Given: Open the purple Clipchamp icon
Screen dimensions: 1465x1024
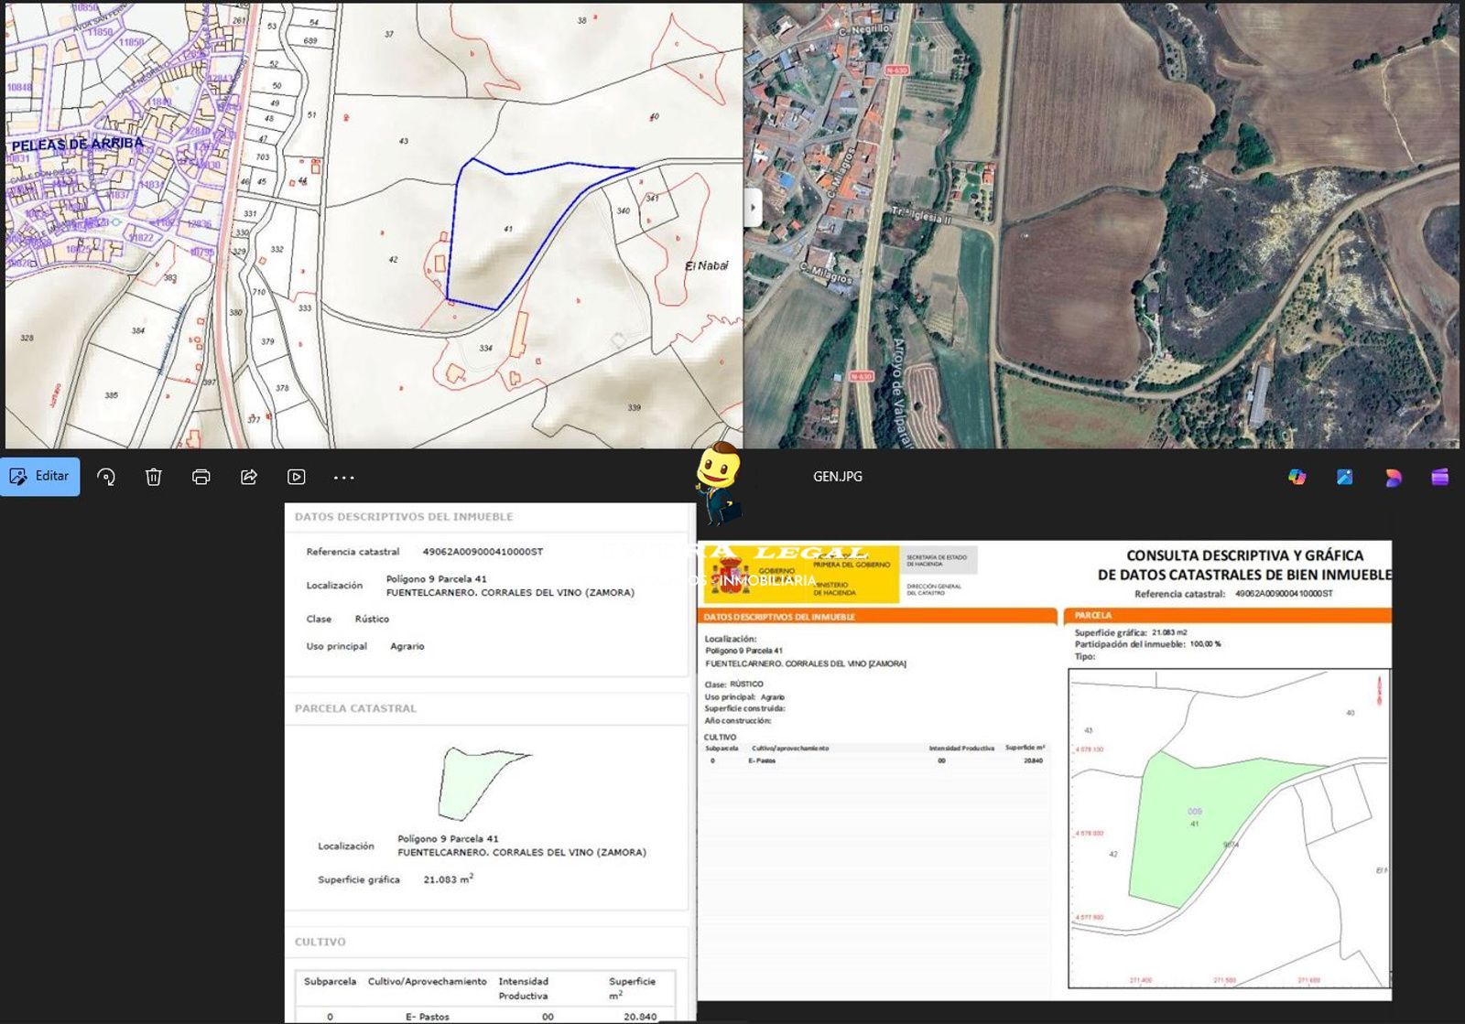Looking at the screenshot, I should (1439, 477).
